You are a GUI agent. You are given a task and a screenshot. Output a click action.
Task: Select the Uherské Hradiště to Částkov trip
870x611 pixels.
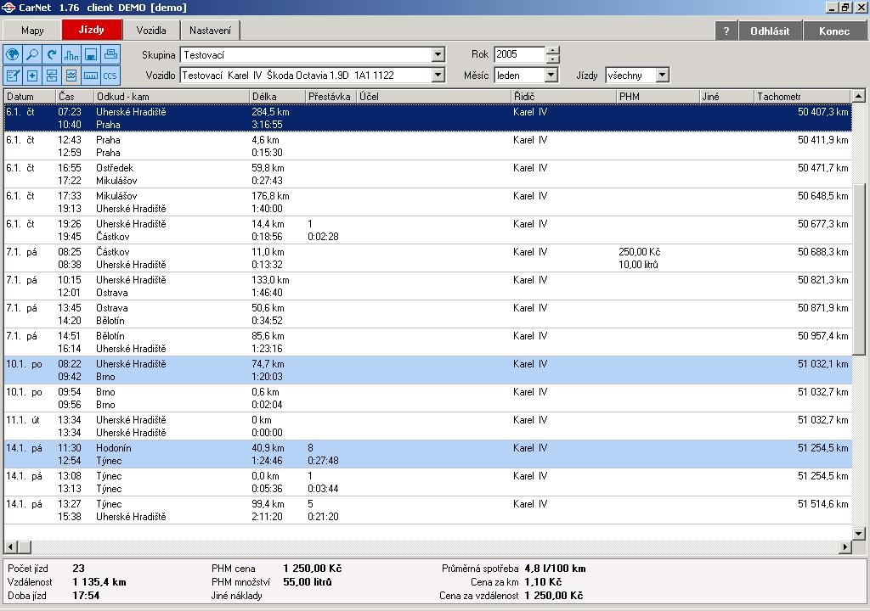(428, 230)
